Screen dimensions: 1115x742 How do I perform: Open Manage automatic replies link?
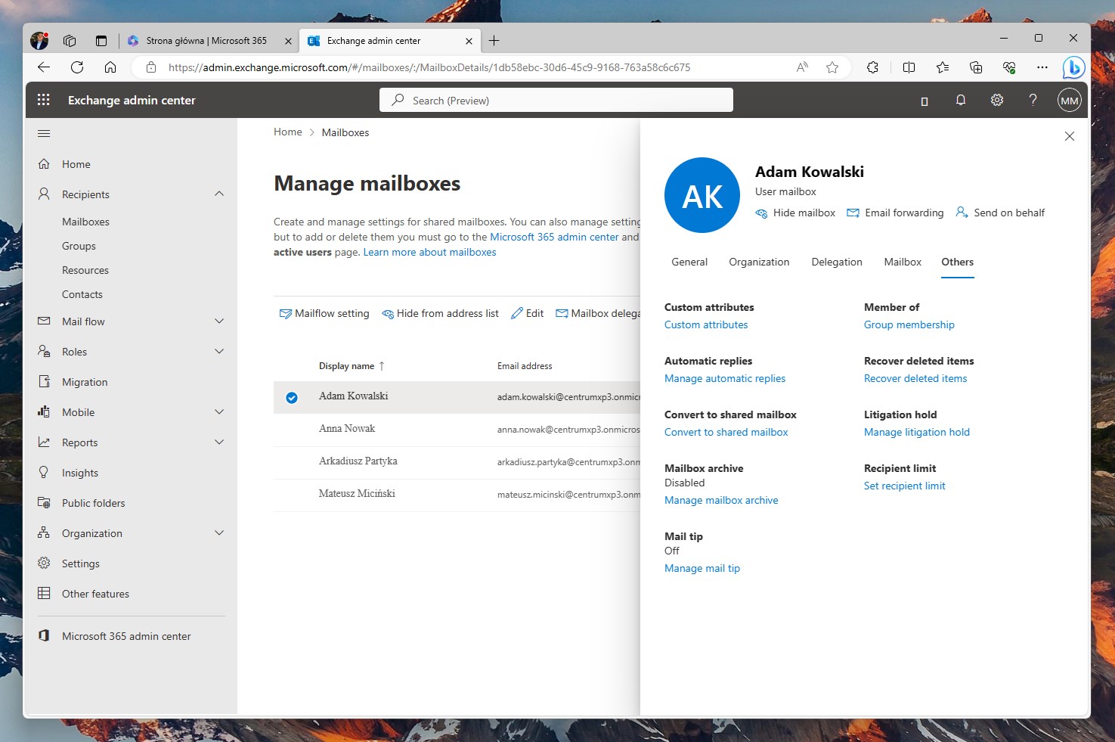725,379
